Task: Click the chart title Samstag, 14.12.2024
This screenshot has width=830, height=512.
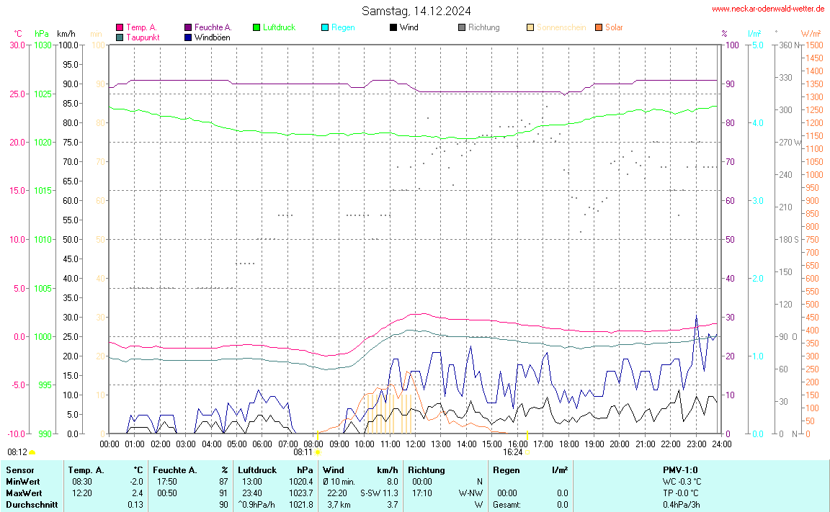Action: pos(416,11)
